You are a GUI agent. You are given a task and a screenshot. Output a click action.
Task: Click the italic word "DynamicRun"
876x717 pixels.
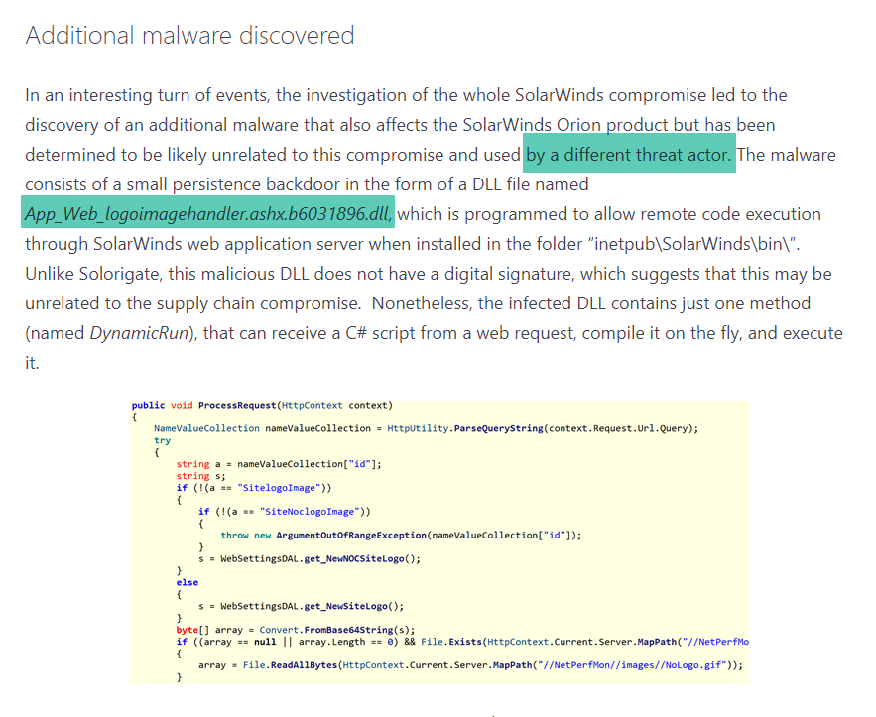click(x=140, y=333)
